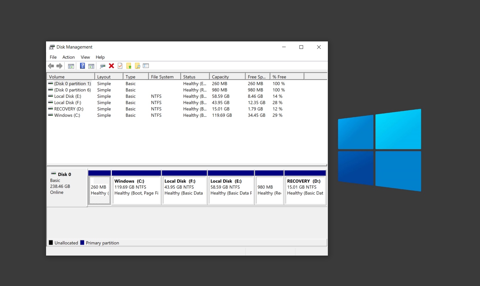Viewport: 480px width, 286px height.
Task: Click the red X Delete Volume toolbar icon
Action: (111, 66)
